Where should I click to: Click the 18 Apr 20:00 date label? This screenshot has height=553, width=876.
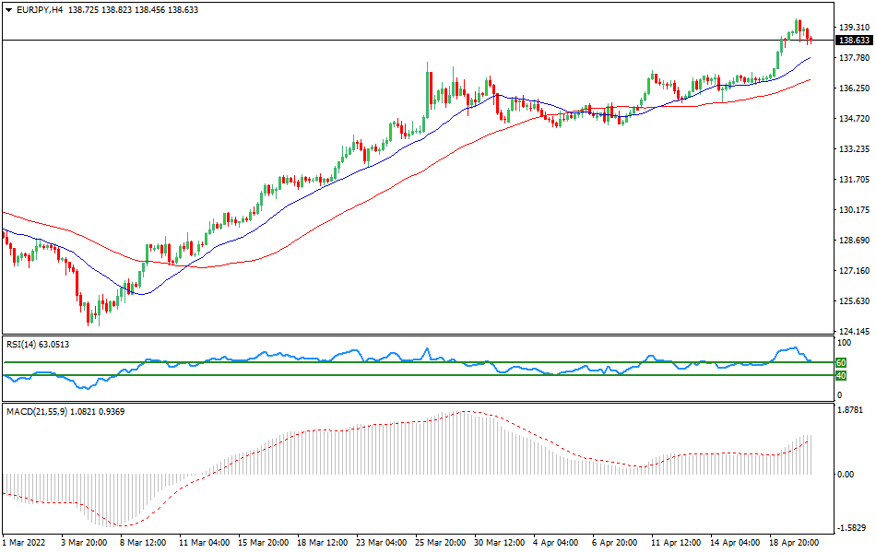click(x=794, y=543)
